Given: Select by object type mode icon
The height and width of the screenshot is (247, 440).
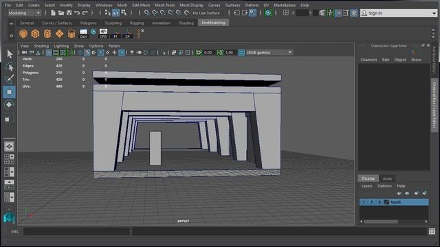Looking at the screenshot, I should click(115, 13).
